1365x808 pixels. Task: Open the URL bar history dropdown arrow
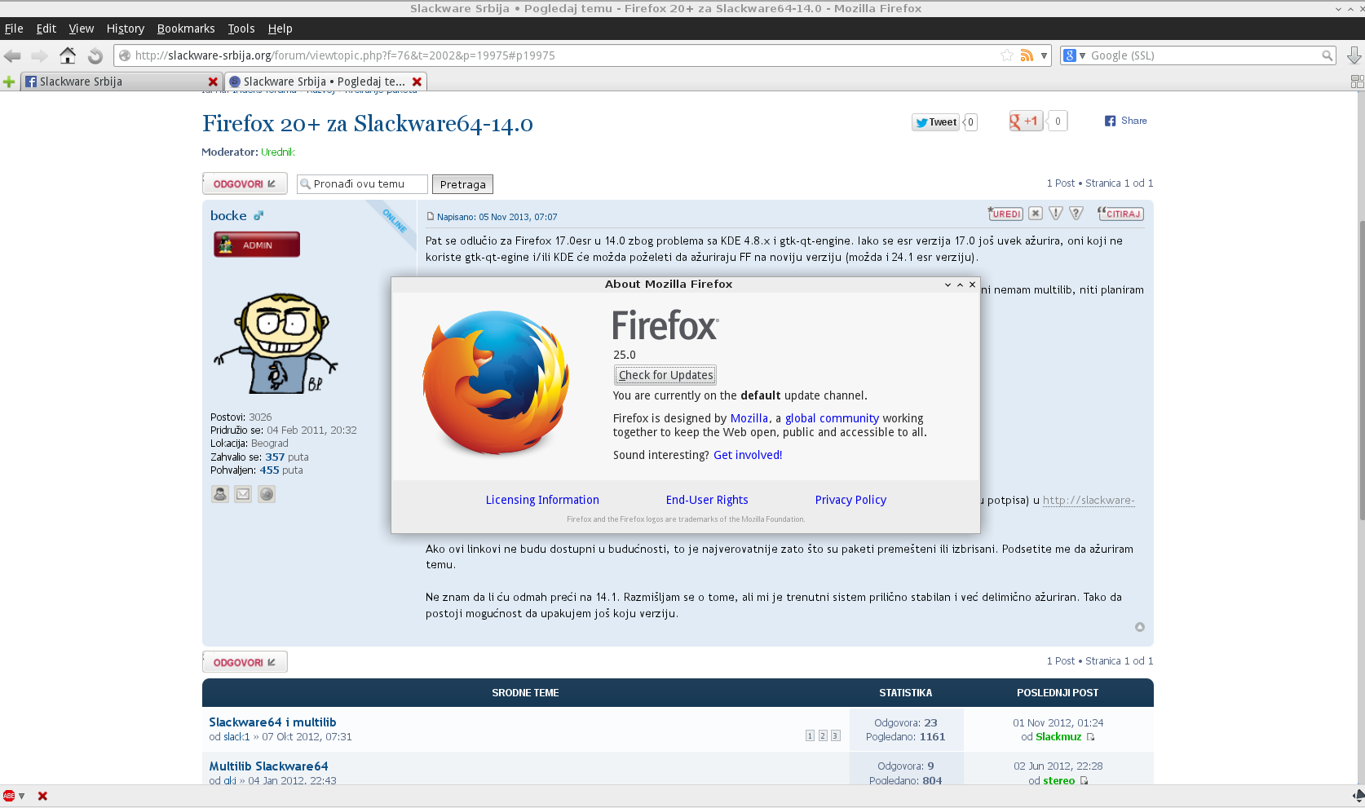1044,55
